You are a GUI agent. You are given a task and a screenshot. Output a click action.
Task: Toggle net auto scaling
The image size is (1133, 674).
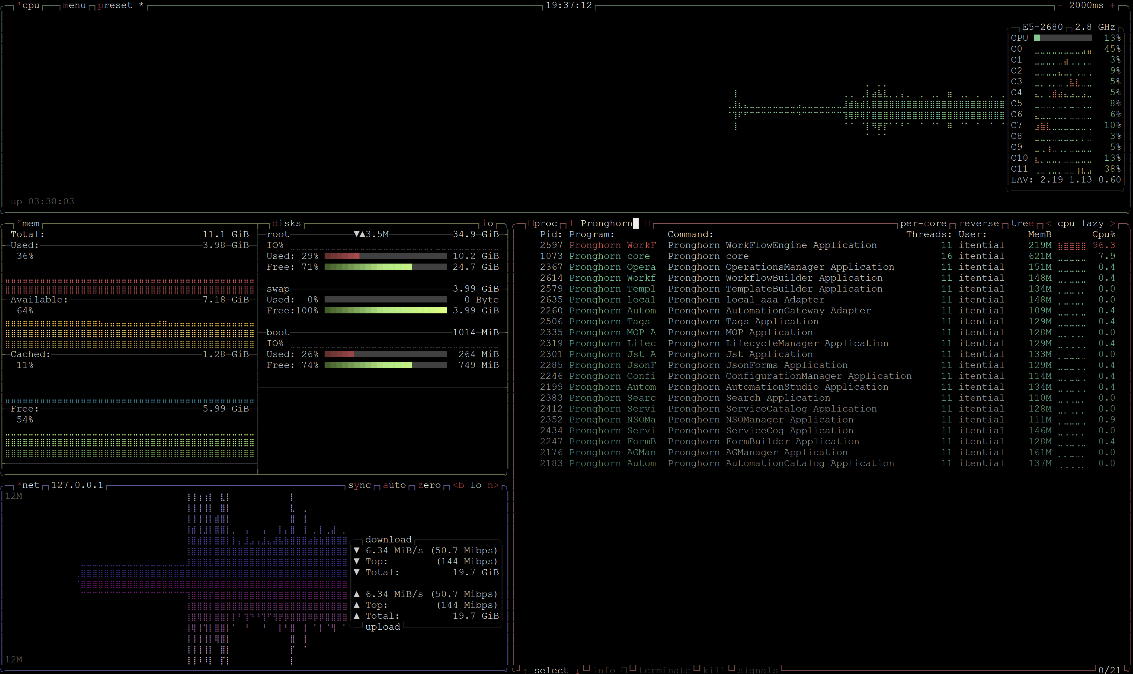(x=394, y=485)
